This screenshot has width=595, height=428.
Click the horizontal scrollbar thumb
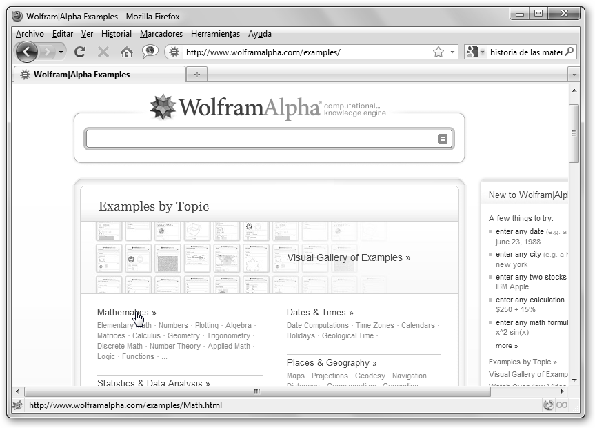click(256, 391)
